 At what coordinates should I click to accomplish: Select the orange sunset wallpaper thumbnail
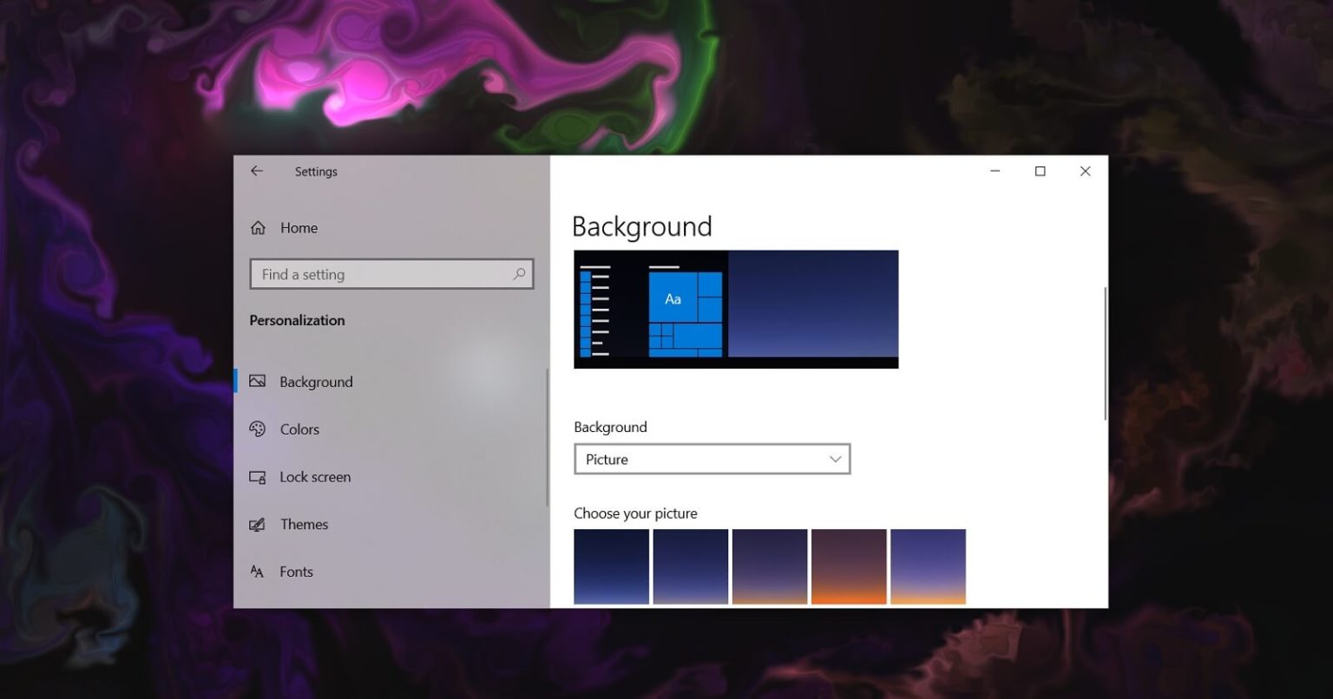click(x=848, y=565)
